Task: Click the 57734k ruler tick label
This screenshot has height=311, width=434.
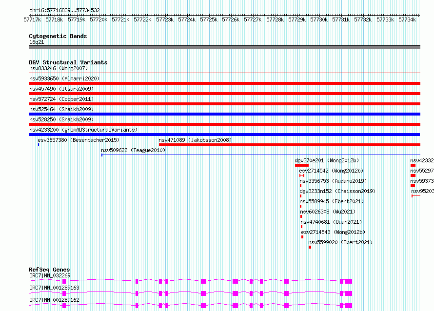Action: tap(407, 19)
